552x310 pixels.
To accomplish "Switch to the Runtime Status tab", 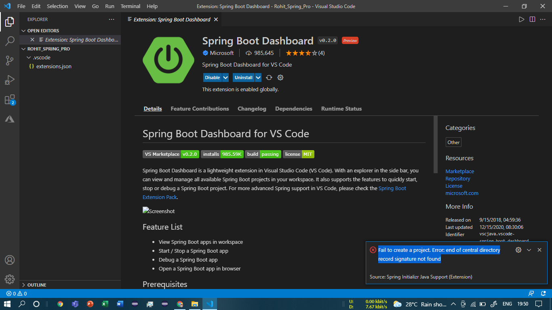I will [x=341, y=109].
